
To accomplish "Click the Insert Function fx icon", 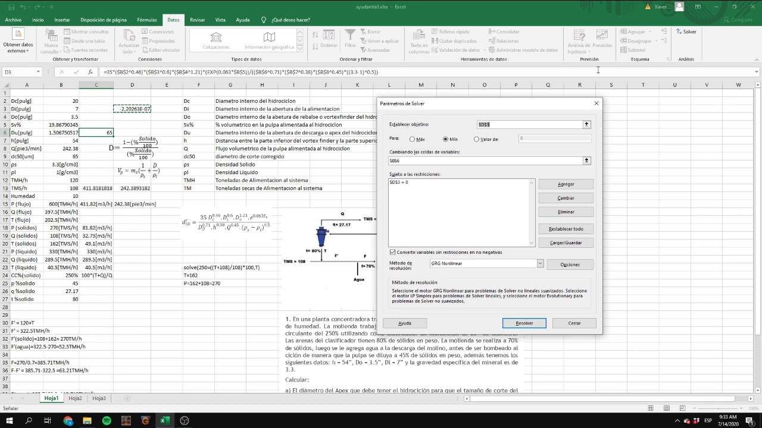I will [x=90, y=72].
